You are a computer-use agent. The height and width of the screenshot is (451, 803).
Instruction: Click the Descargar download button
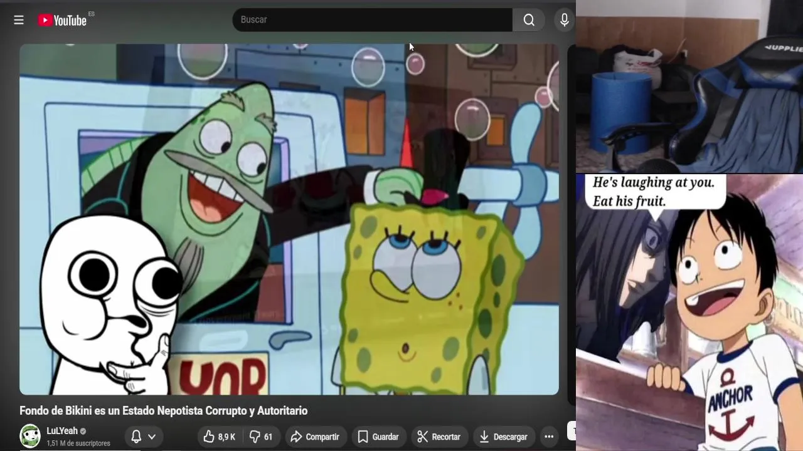tap(504, 437)
